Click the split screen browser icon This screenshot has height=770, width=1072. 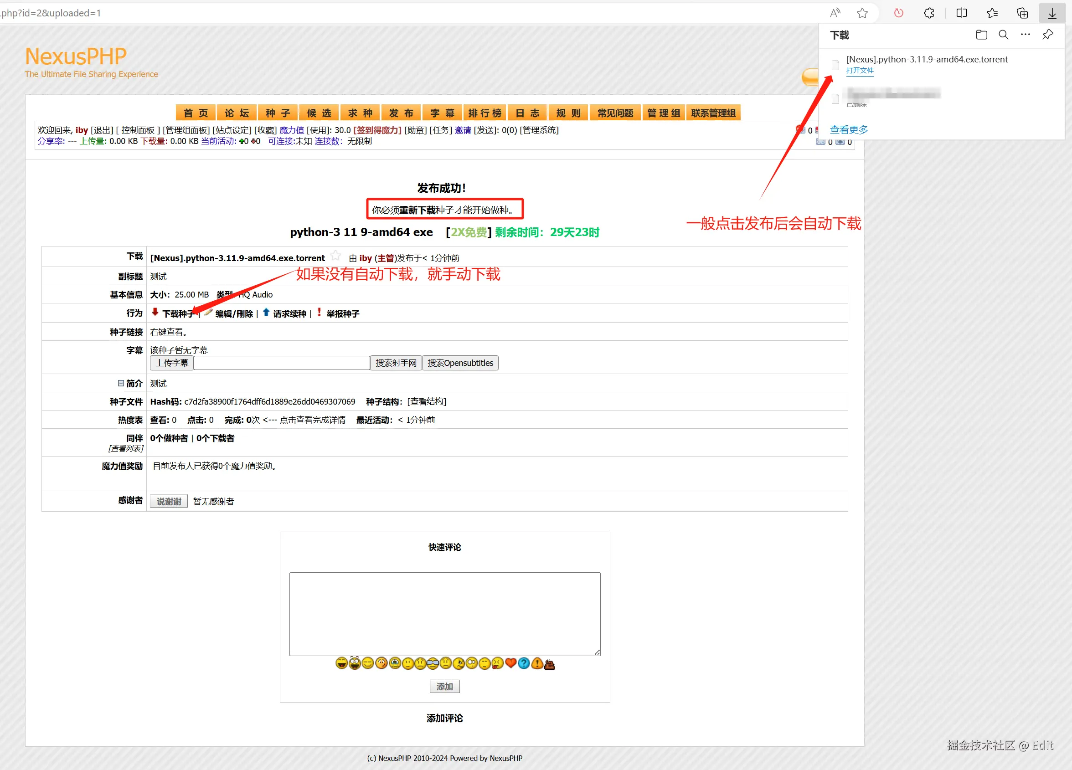[961, 13]
